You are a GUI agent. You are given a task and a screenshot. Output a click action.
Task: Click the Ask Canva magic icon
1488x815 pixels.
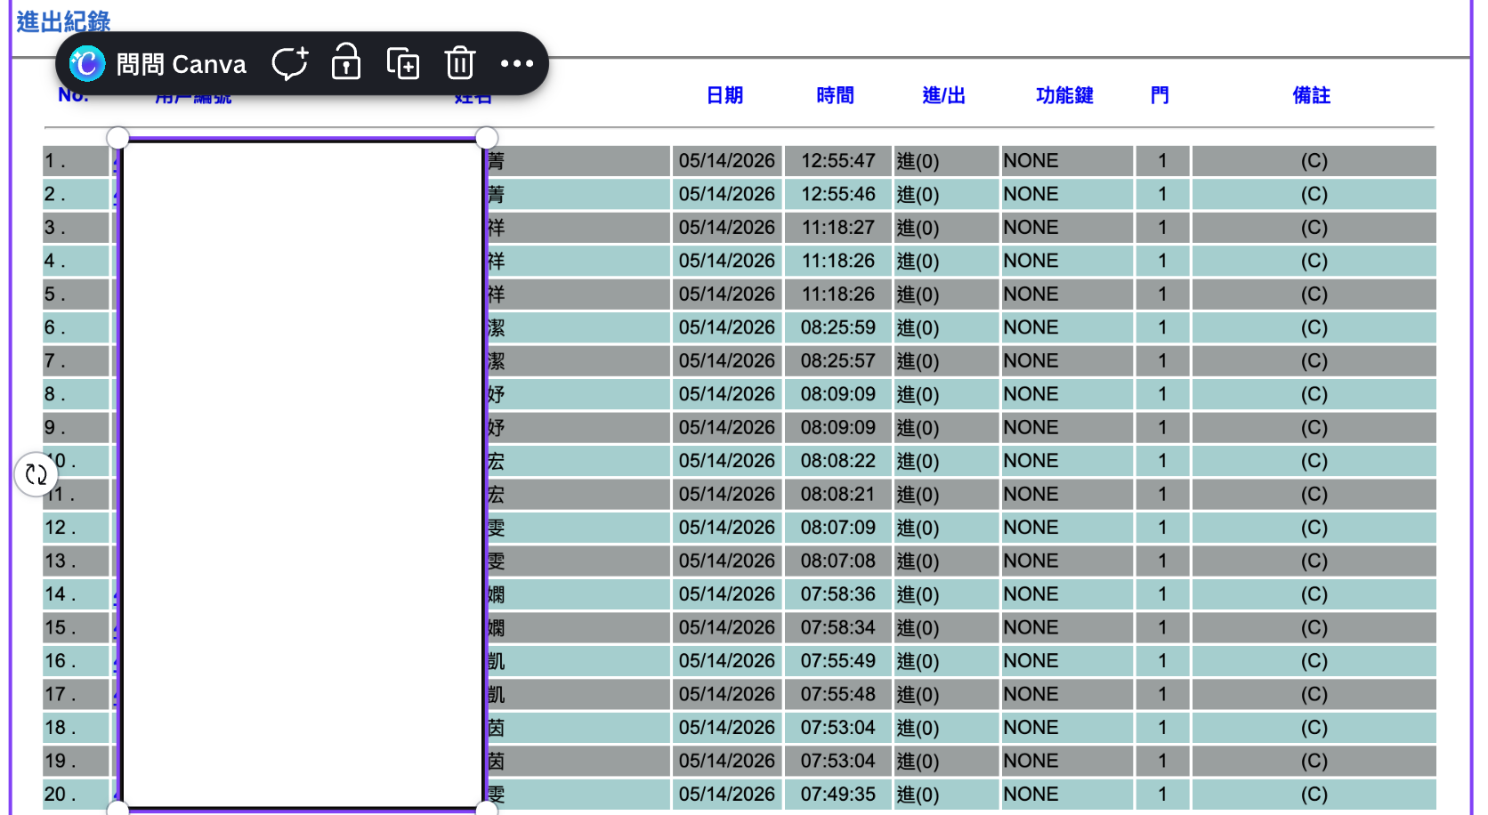87,63
